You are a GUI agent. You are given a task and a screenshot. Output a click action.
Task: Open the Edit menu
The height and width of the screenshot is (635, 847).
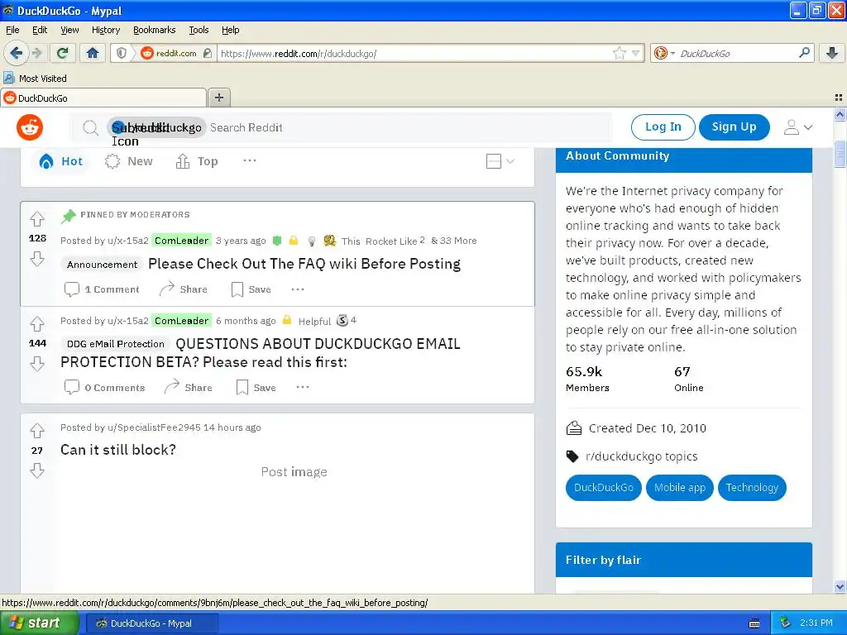point(40,30)
